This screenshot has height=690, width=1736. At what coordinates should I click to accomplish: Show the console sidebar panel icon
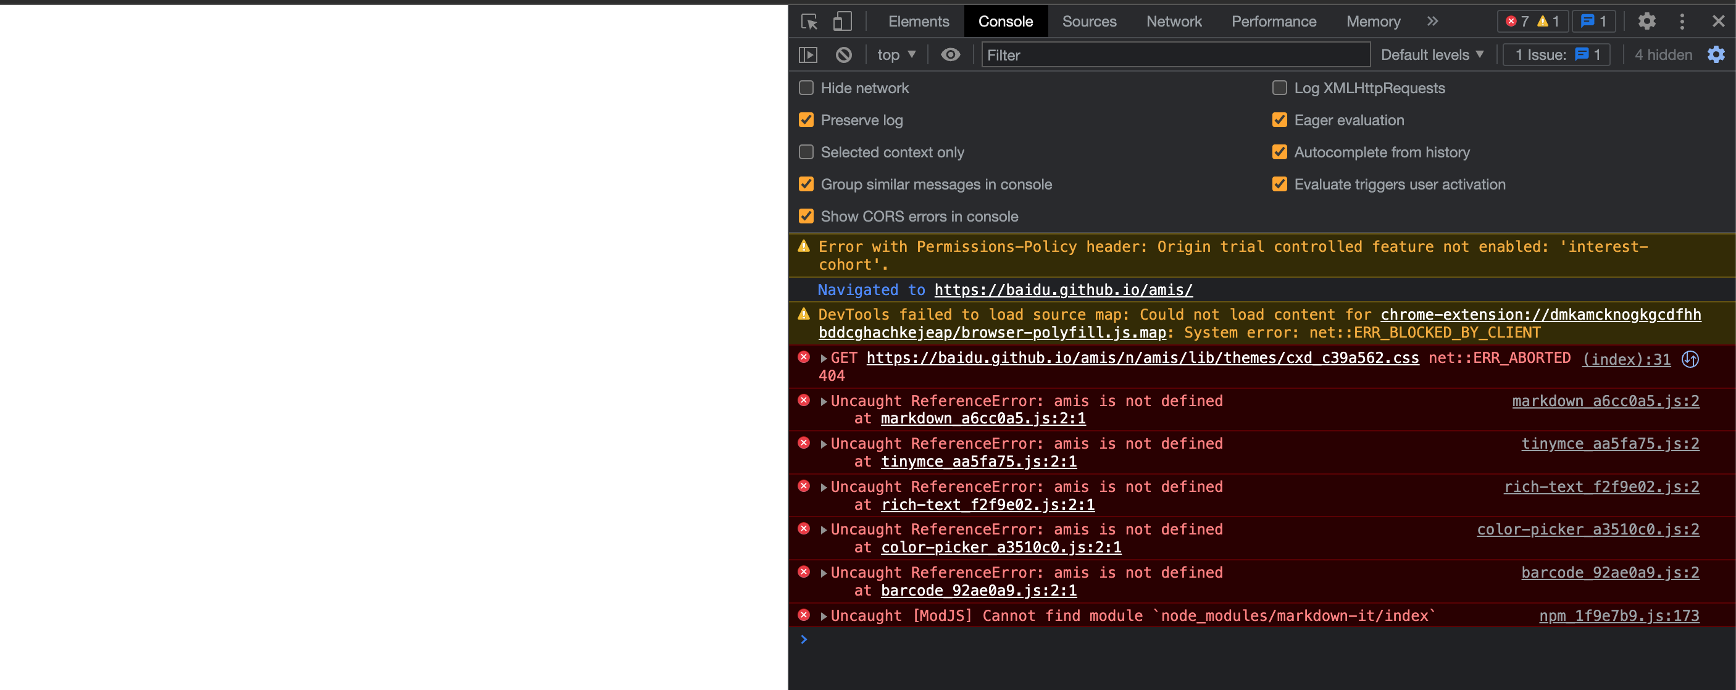pyautogui.click(x=808, y=54)
